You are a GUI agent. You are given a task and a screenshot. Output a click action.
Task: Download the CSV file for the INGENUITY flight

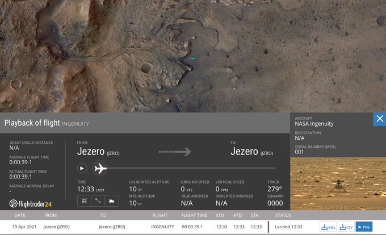[x=346, y=227]
